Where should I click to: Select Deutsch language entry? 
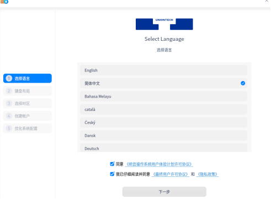[x=163, y=148]
